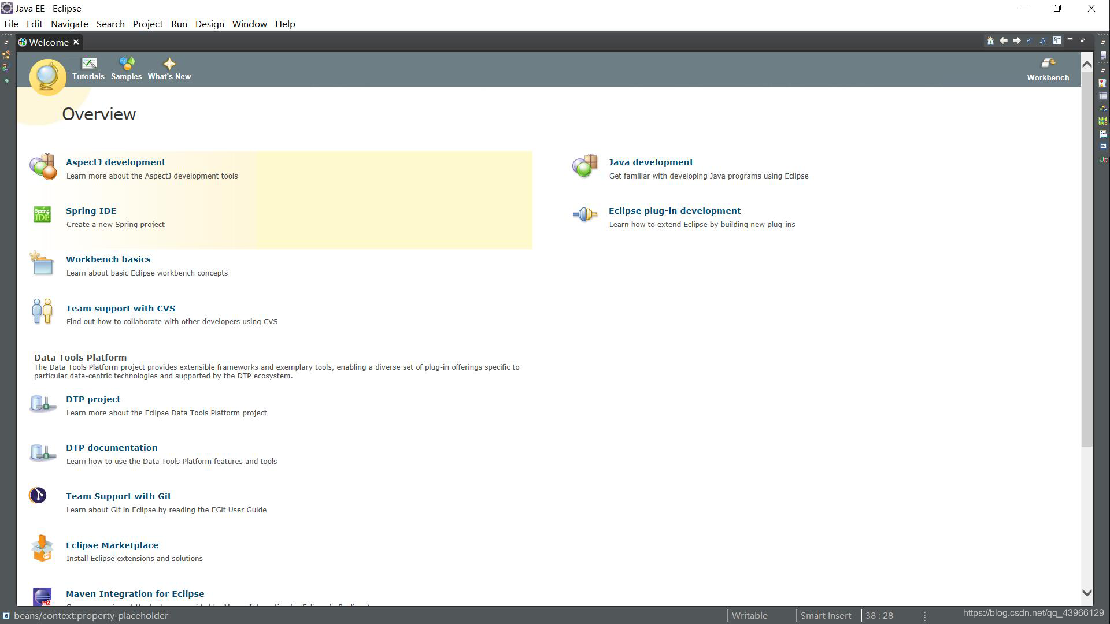Click the AspectJ development spheres icon
This screenshot has width=1110, height=624.
coord(43,167)
